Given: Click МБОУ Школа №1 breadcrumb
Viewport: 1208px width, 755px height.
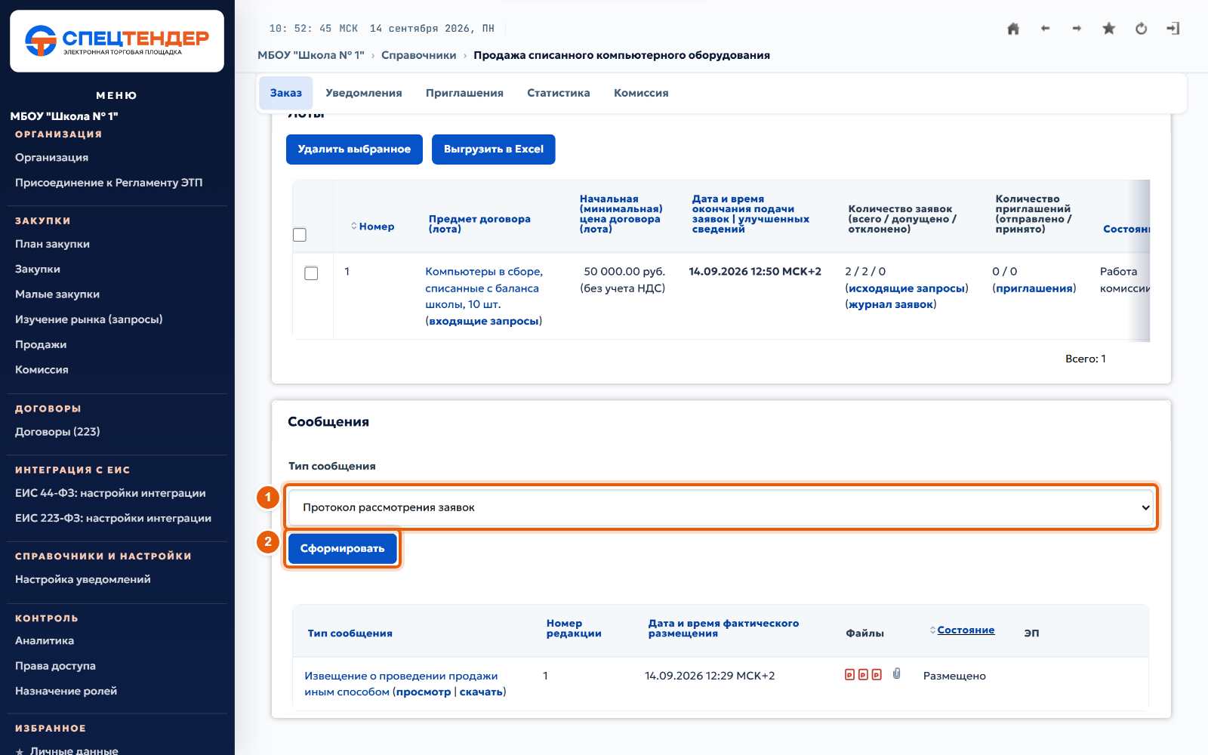Looking at the screenshot, I should point(311,55).
